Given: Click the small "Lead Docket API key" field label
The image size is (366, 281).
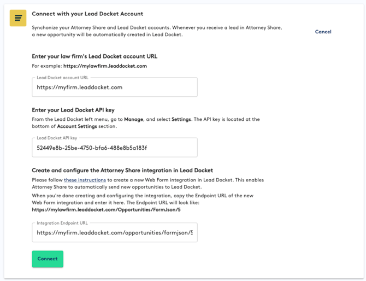Looking at the screenshot, I should [x=57, y=138].
